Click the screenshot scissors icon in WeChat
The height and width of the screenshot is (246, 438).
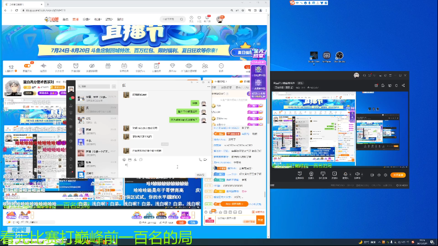coord(135,160)
